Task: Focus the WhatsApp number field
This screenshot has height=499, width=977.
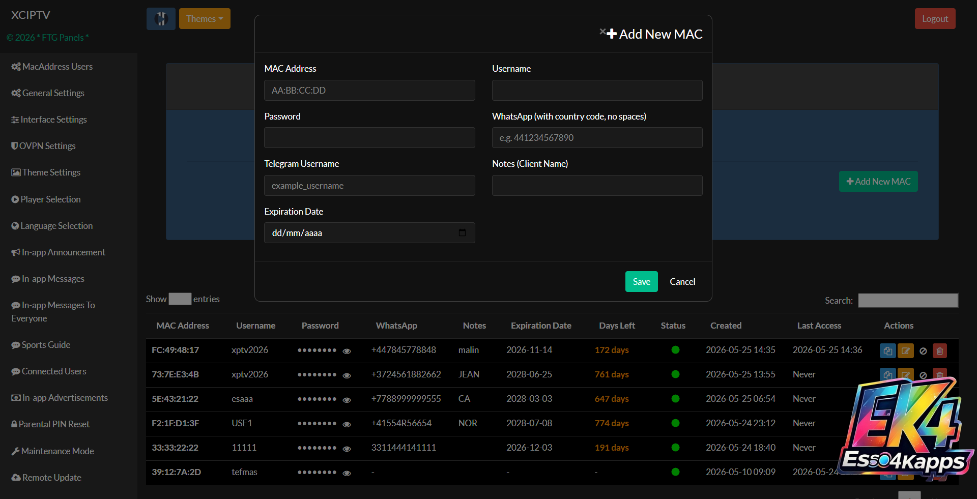Action: tap(597, 138)
